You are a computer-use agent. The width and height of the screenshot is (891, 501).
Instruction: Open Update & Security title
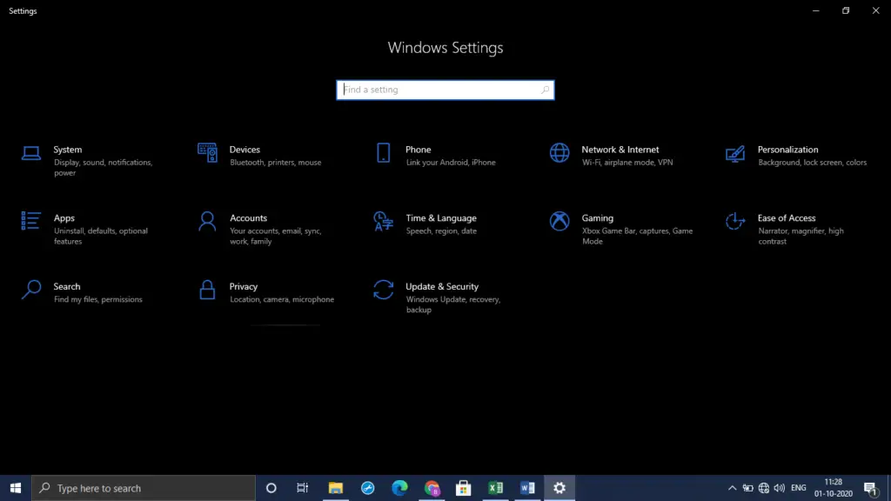(x=442, y=286)
